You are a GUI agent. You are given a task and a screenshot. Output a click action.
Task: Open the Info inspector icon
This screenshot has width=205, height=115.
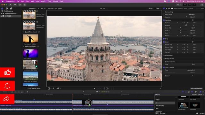click(172, 8)
